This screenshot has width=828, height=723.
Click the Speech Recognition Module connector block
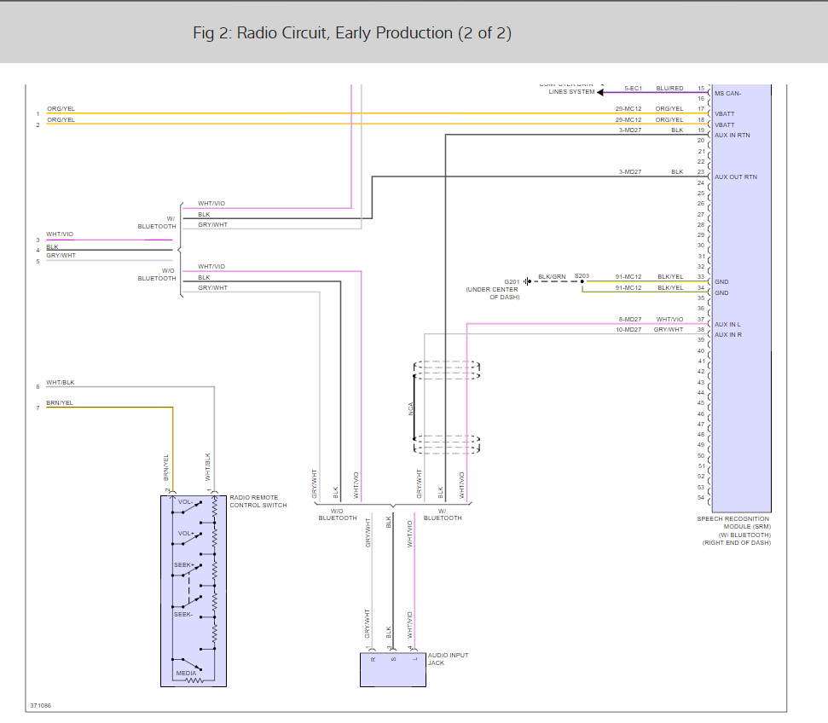[x=741, y=298]
